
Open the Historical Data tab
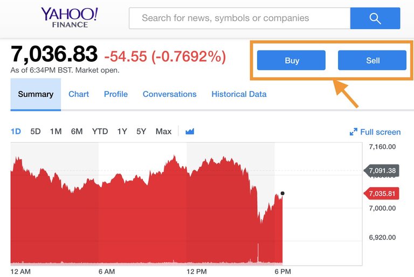coord(239,94)
